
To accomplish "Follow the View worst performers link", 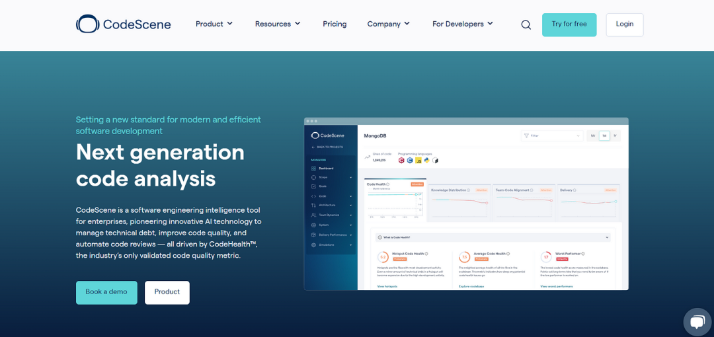I will (557, 287).
